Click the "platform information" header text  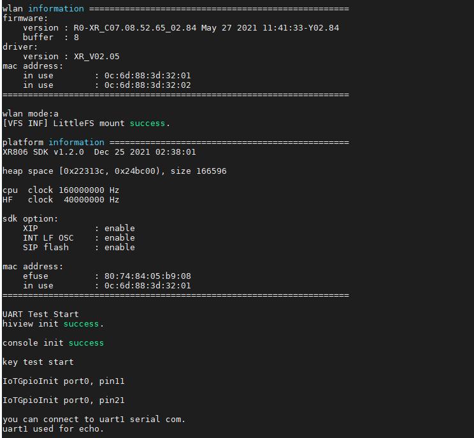click(x=53, y=143)
